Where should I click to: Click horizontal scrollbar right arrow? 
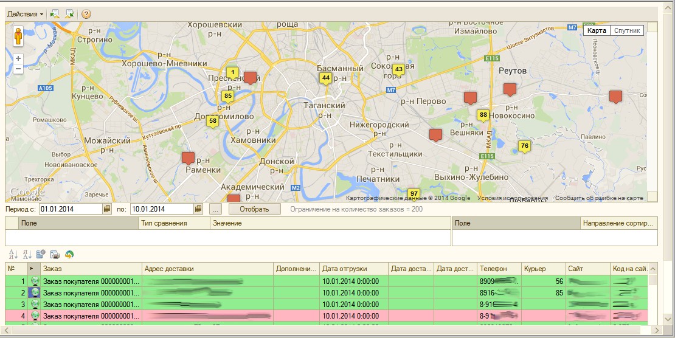coord(657,330)
